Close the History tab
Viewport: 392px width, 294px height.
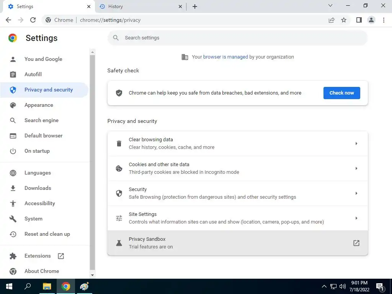pos(180,7)
